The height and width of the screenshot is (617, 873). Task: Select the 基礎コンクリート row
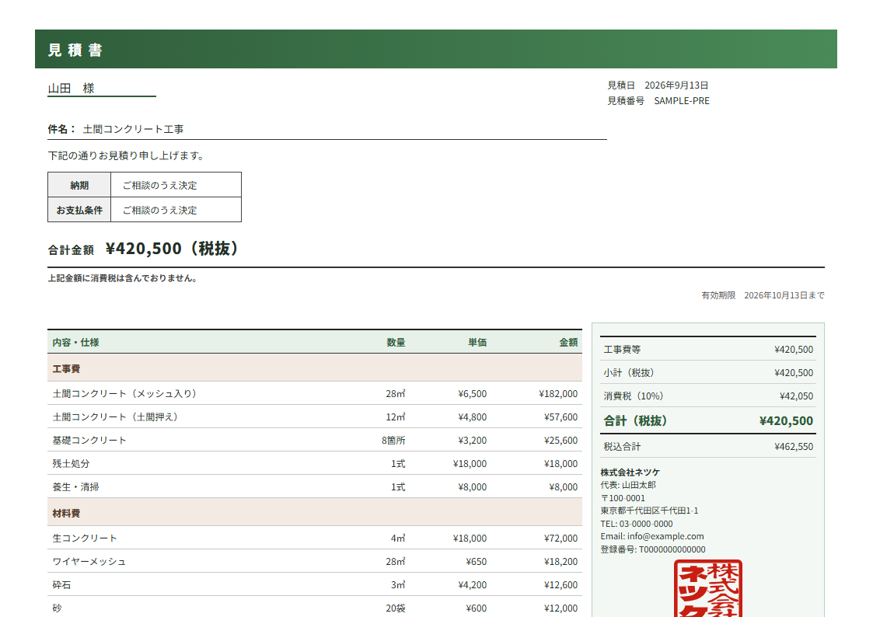click(x=315, y=440)
